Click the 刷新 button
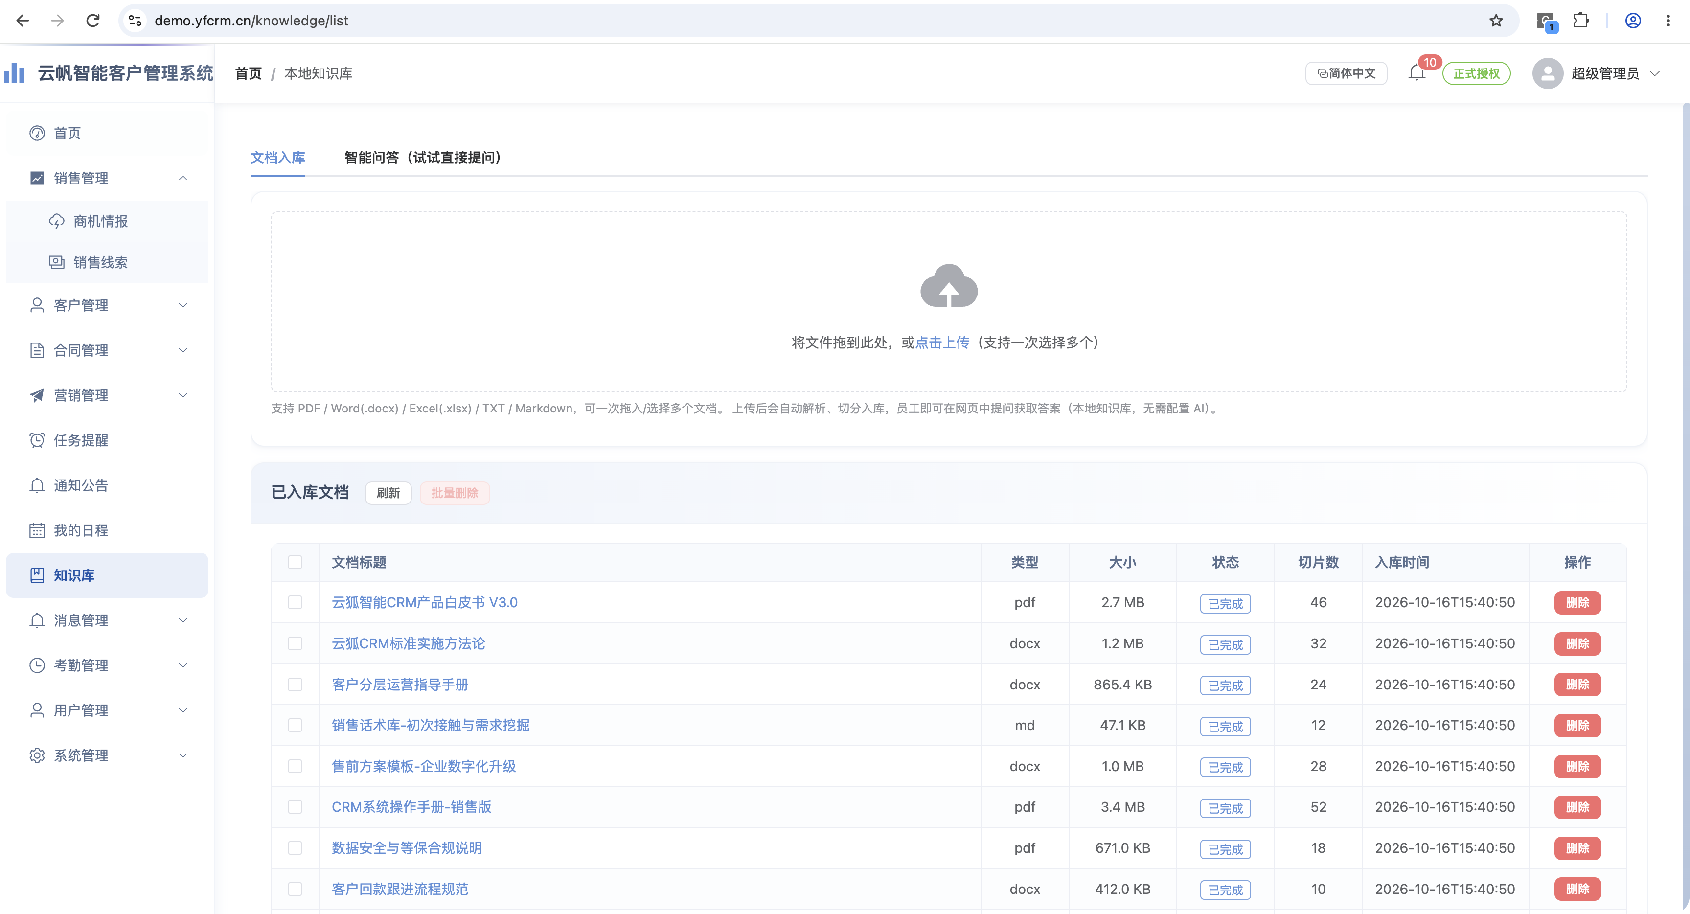 click(388, 493)
